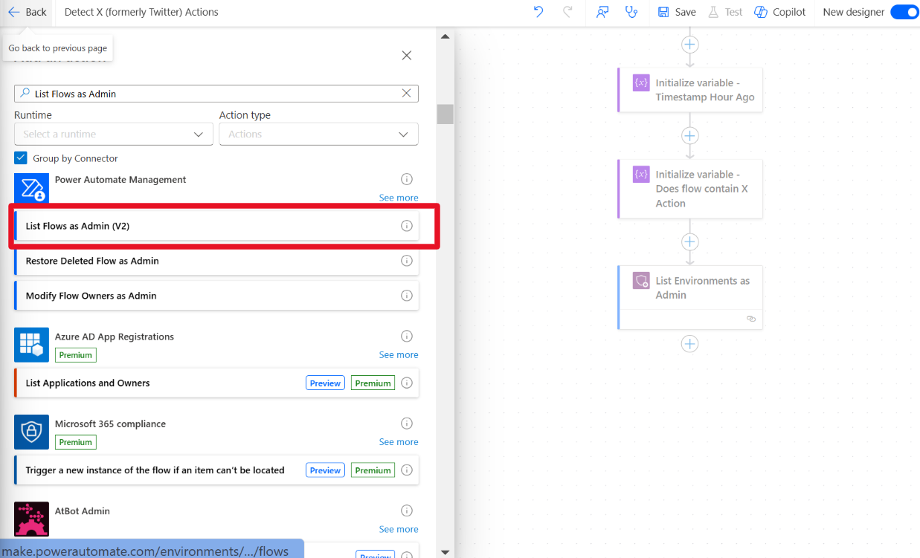
Task: Open Copilot from the top toolbar
Action: tap(779, 12)
